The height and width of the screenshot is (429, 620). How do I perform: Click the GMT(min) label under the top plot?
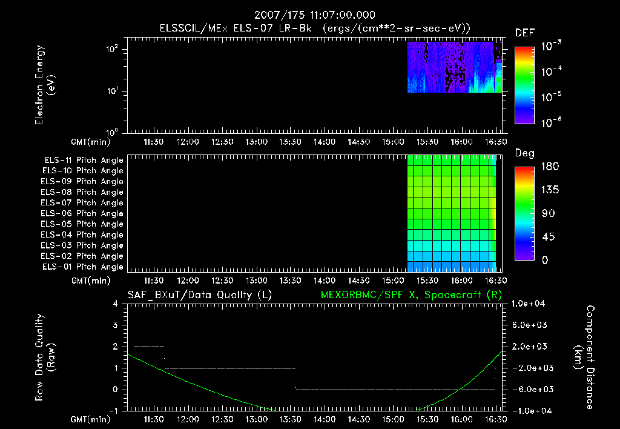91,142
